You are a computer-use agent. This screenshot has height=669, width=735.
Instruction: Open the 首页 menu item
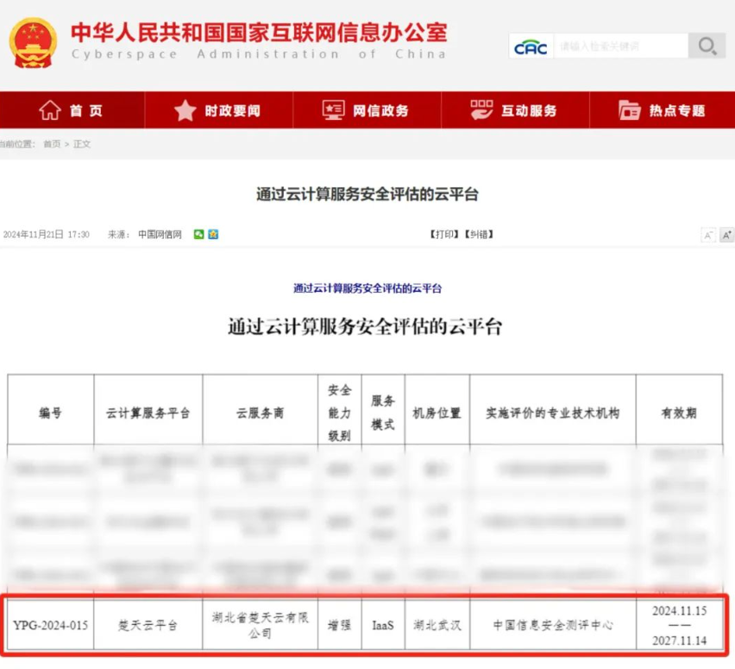[85, 110]
